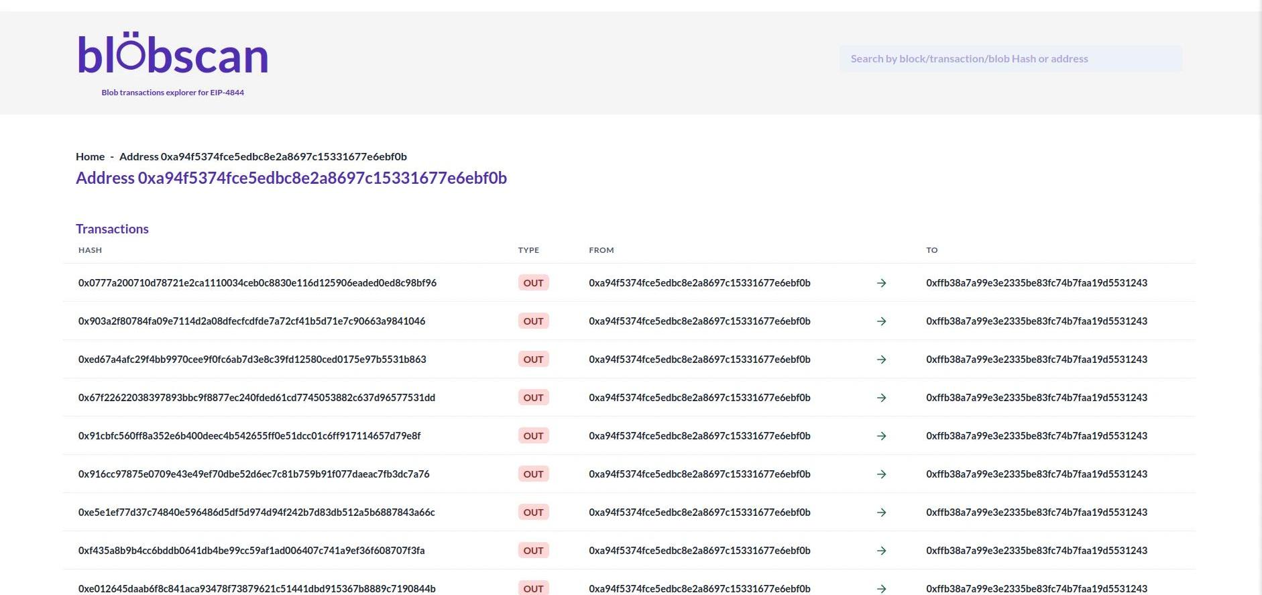Open From address in 0x67f226 row
Viewport: 1262px width, 595px height.
click(x=699, y=398)
